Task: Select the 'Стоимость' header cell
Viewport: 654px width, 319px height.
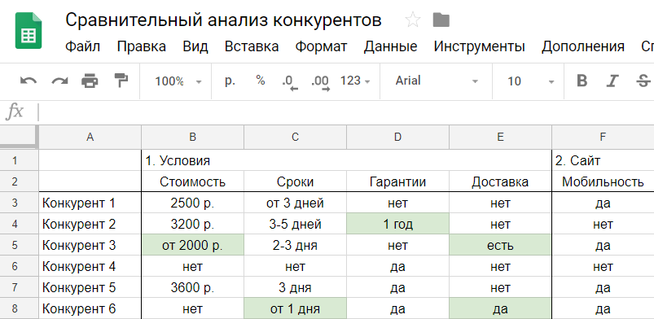Action: 193,181
